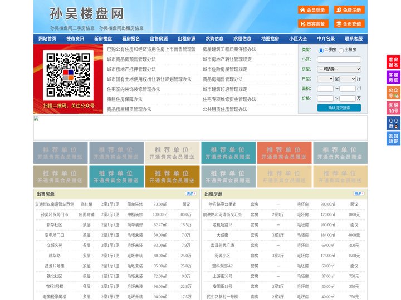Click the minimum 面积 input field
This screenshot has height=300, width=401.
pos(325,88)
